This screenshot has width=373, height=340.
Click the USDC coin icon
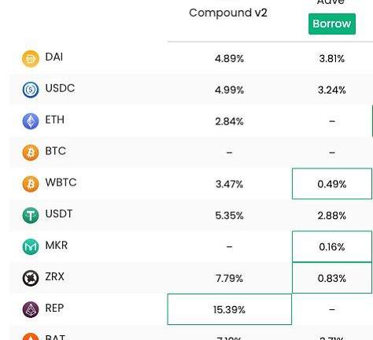tap(31, 90)
